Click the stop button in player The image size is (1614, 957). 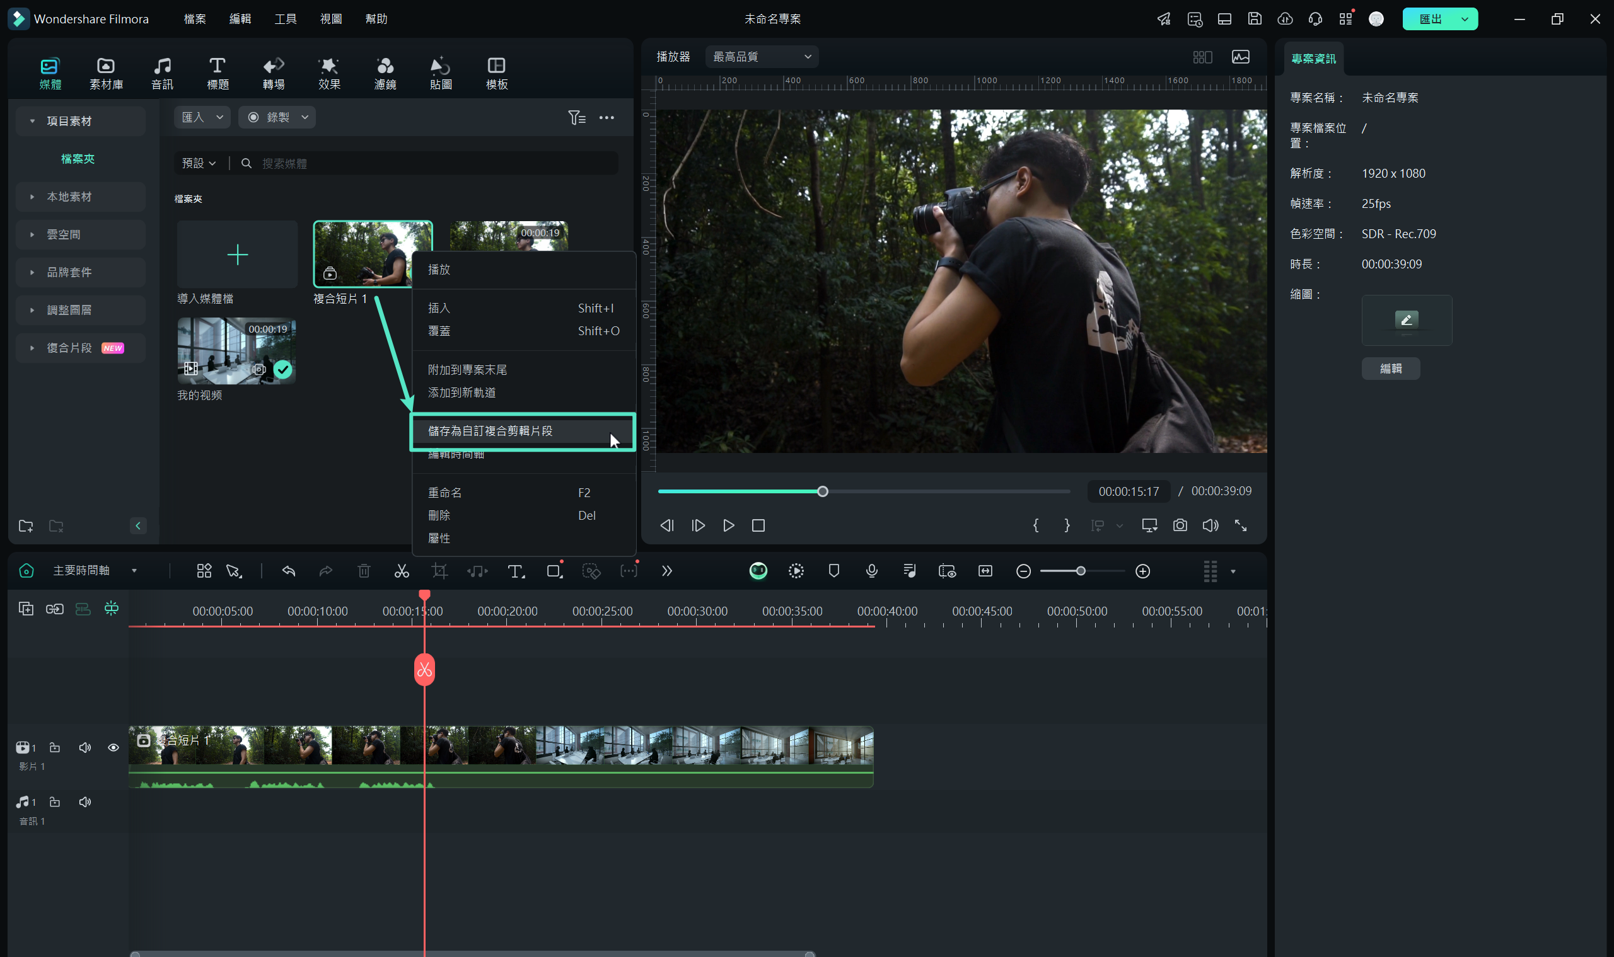(x=758, y=525)
